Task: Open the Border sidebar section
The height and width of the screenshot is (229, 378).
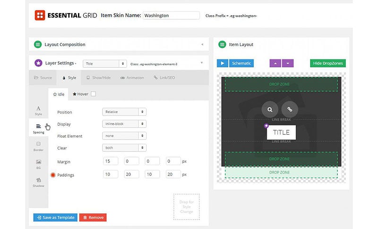Action: [x=38, y=147]
